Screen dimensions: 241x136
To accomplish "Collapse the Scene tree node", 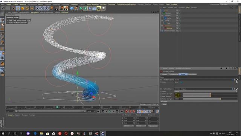I will pyautogui.click(x=161, y=11).
